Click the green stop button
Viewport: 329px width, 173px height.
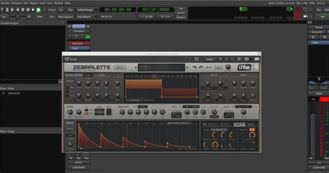(x=38, y=10)
